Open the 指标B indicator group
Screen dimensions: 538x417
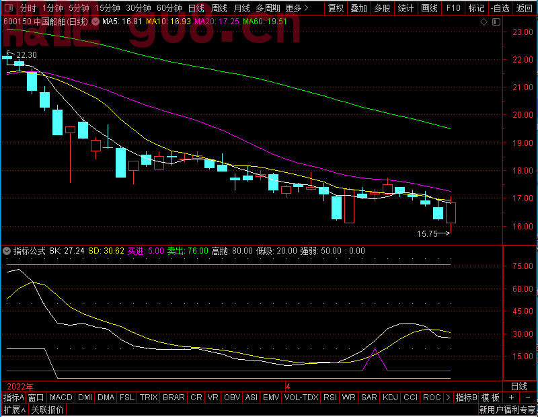click(x=466, y=397)
